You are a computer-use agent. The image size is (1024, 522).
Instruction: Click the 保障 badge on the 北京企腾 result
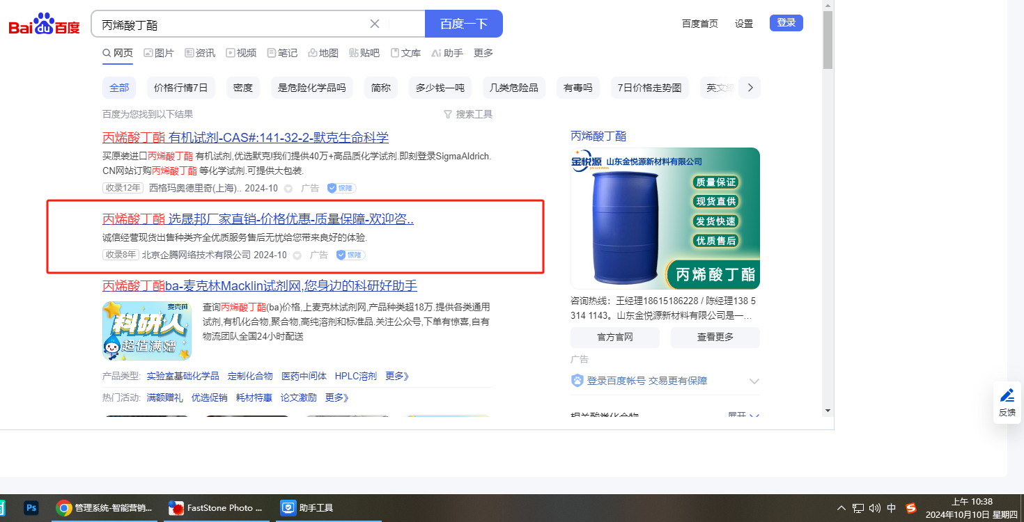350,255
